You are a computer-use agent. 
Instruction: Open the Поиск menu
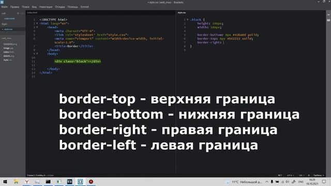(25, 7)
